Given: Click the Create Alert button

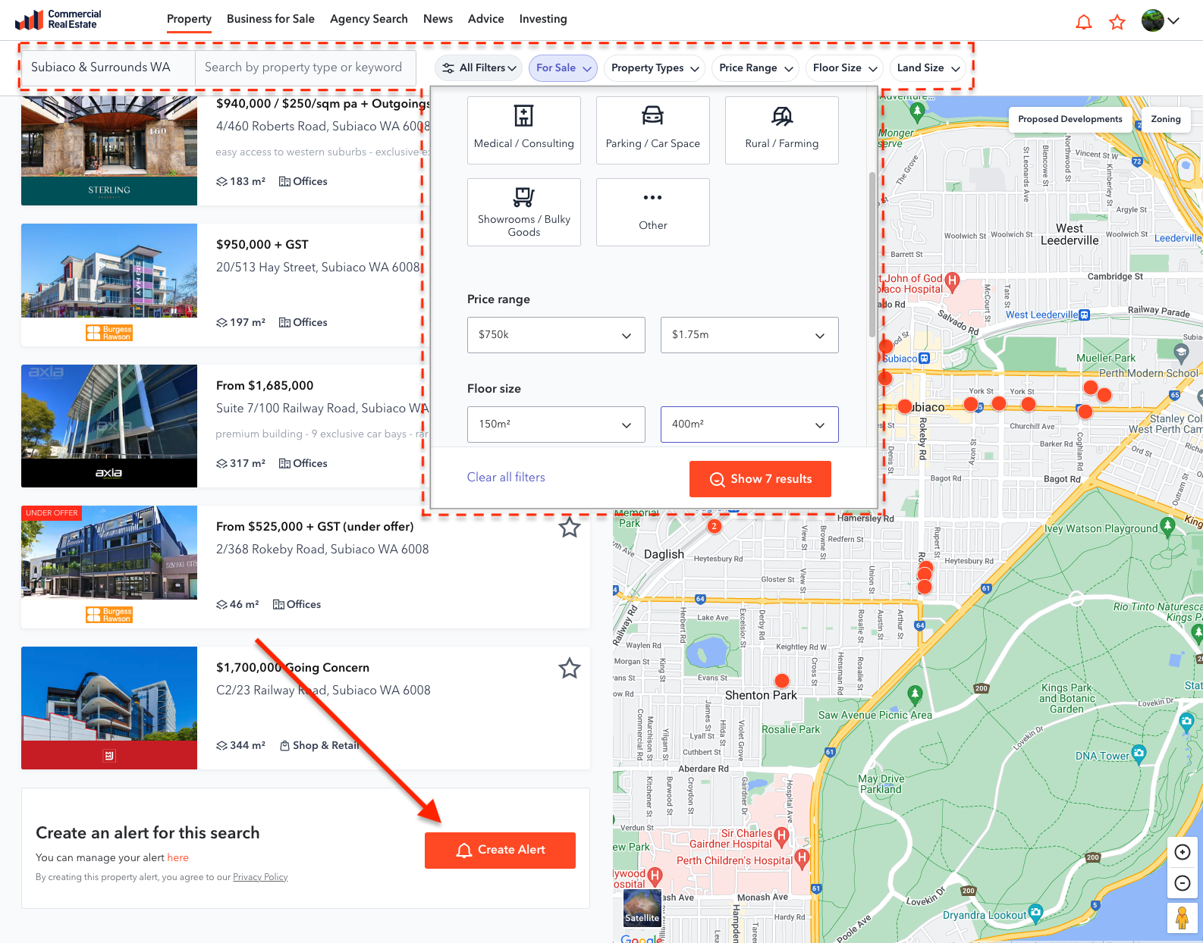Looking at the screenshot, I should [500, 851].
